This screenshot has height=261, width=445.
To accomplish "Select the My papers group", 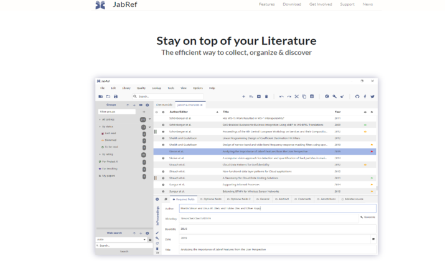I will point(108,176).
